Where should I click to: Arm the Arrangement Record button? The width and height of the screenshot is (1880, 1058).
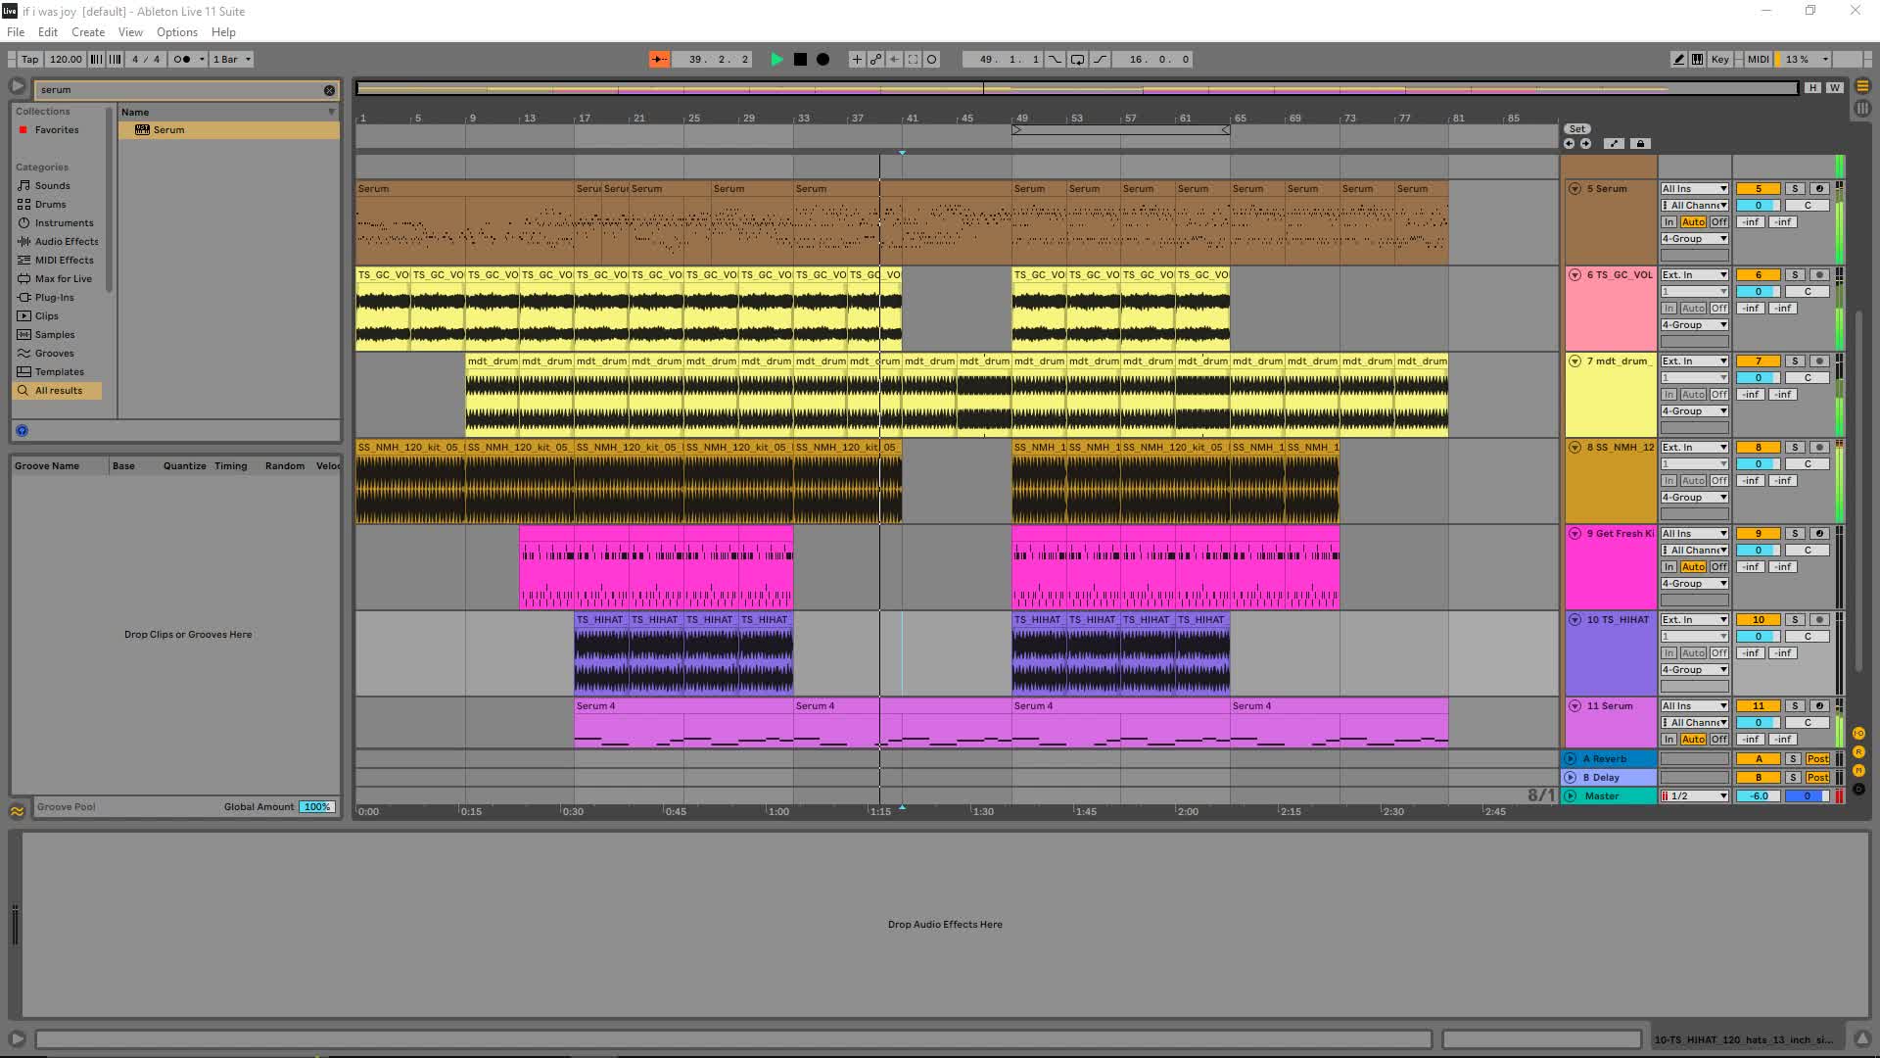tap(822, 59)
